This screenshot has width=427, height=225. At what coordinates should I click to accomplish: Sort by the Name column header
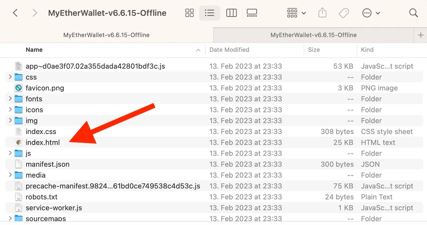pos(34,50)
